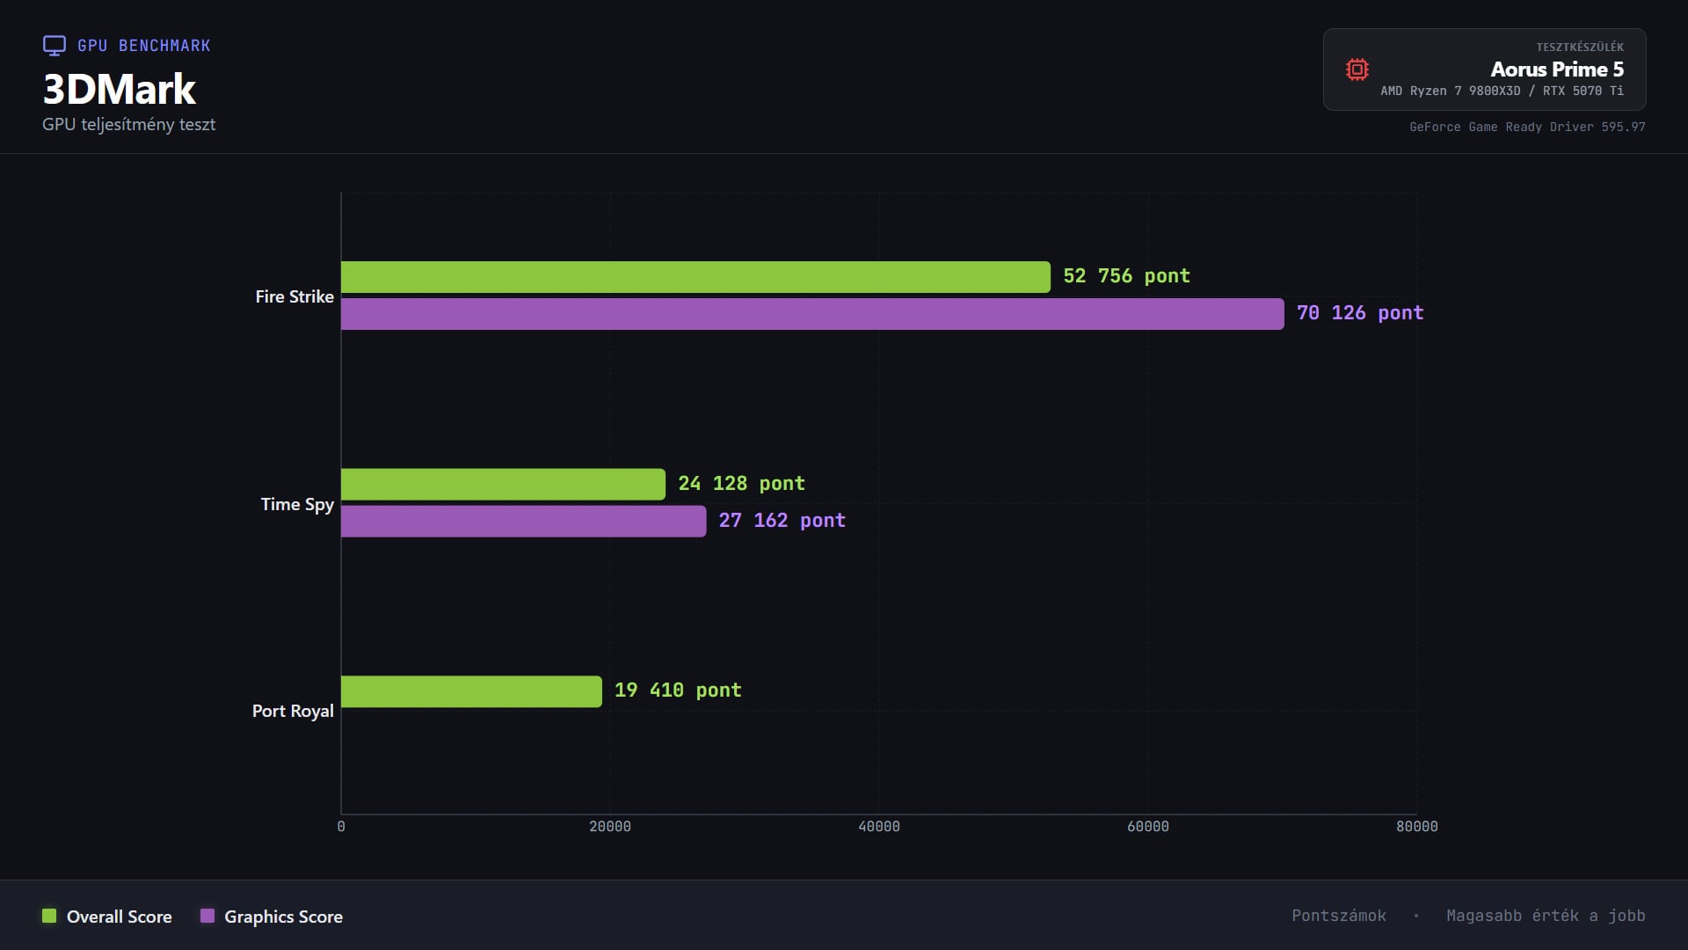Click the monitor icon beside GPU BENCHMARK
This screenshot has height=950, width=1688.
[55, 46]
